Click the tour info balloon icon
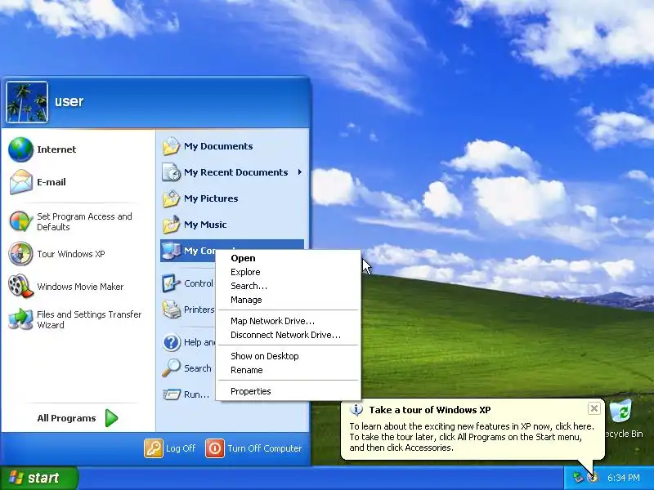The height and width of the screenshot is (490, 654). pos(356,410)
